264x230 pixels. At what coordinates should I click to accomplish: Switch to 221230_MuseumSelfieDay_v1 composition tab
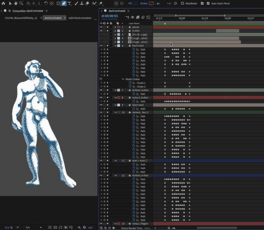[21, 18]
